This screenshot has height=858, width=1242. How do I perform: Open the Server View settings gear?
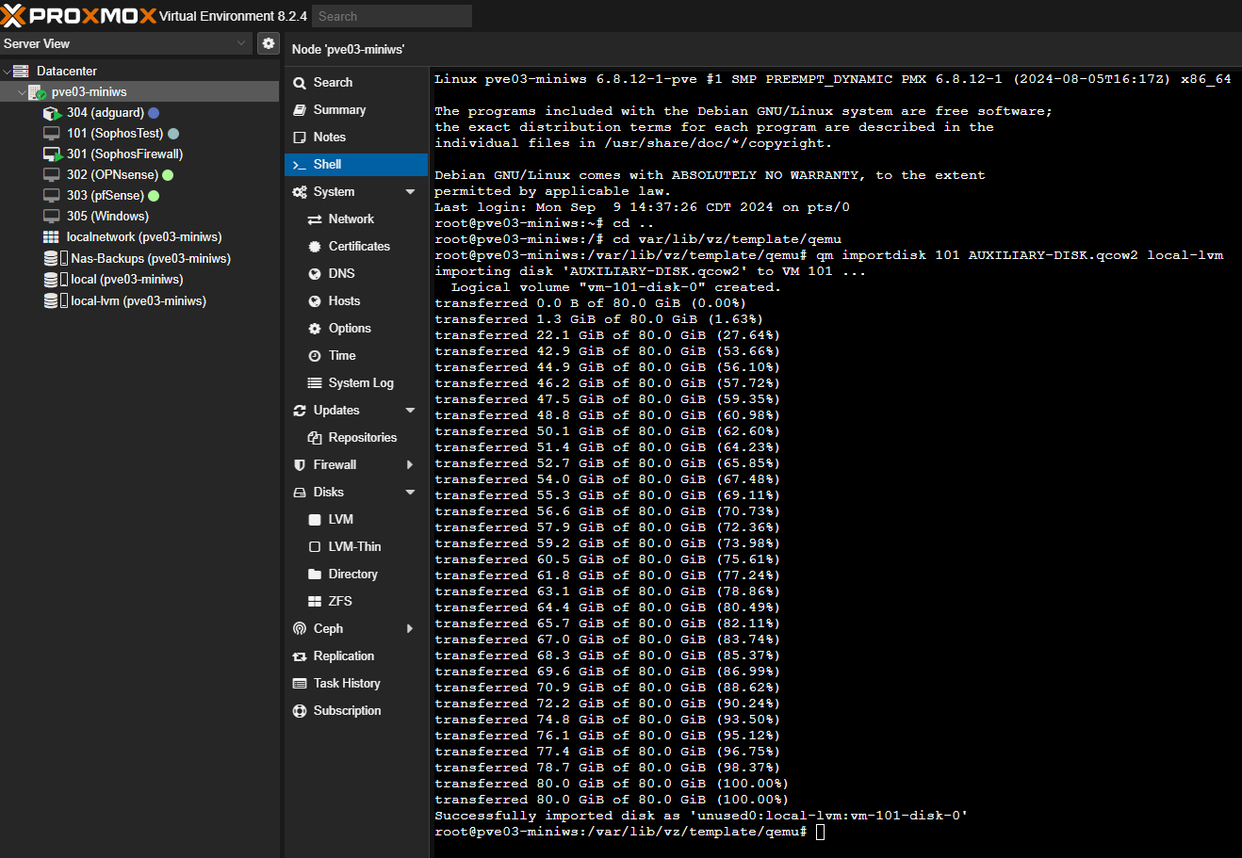point(269,43)
